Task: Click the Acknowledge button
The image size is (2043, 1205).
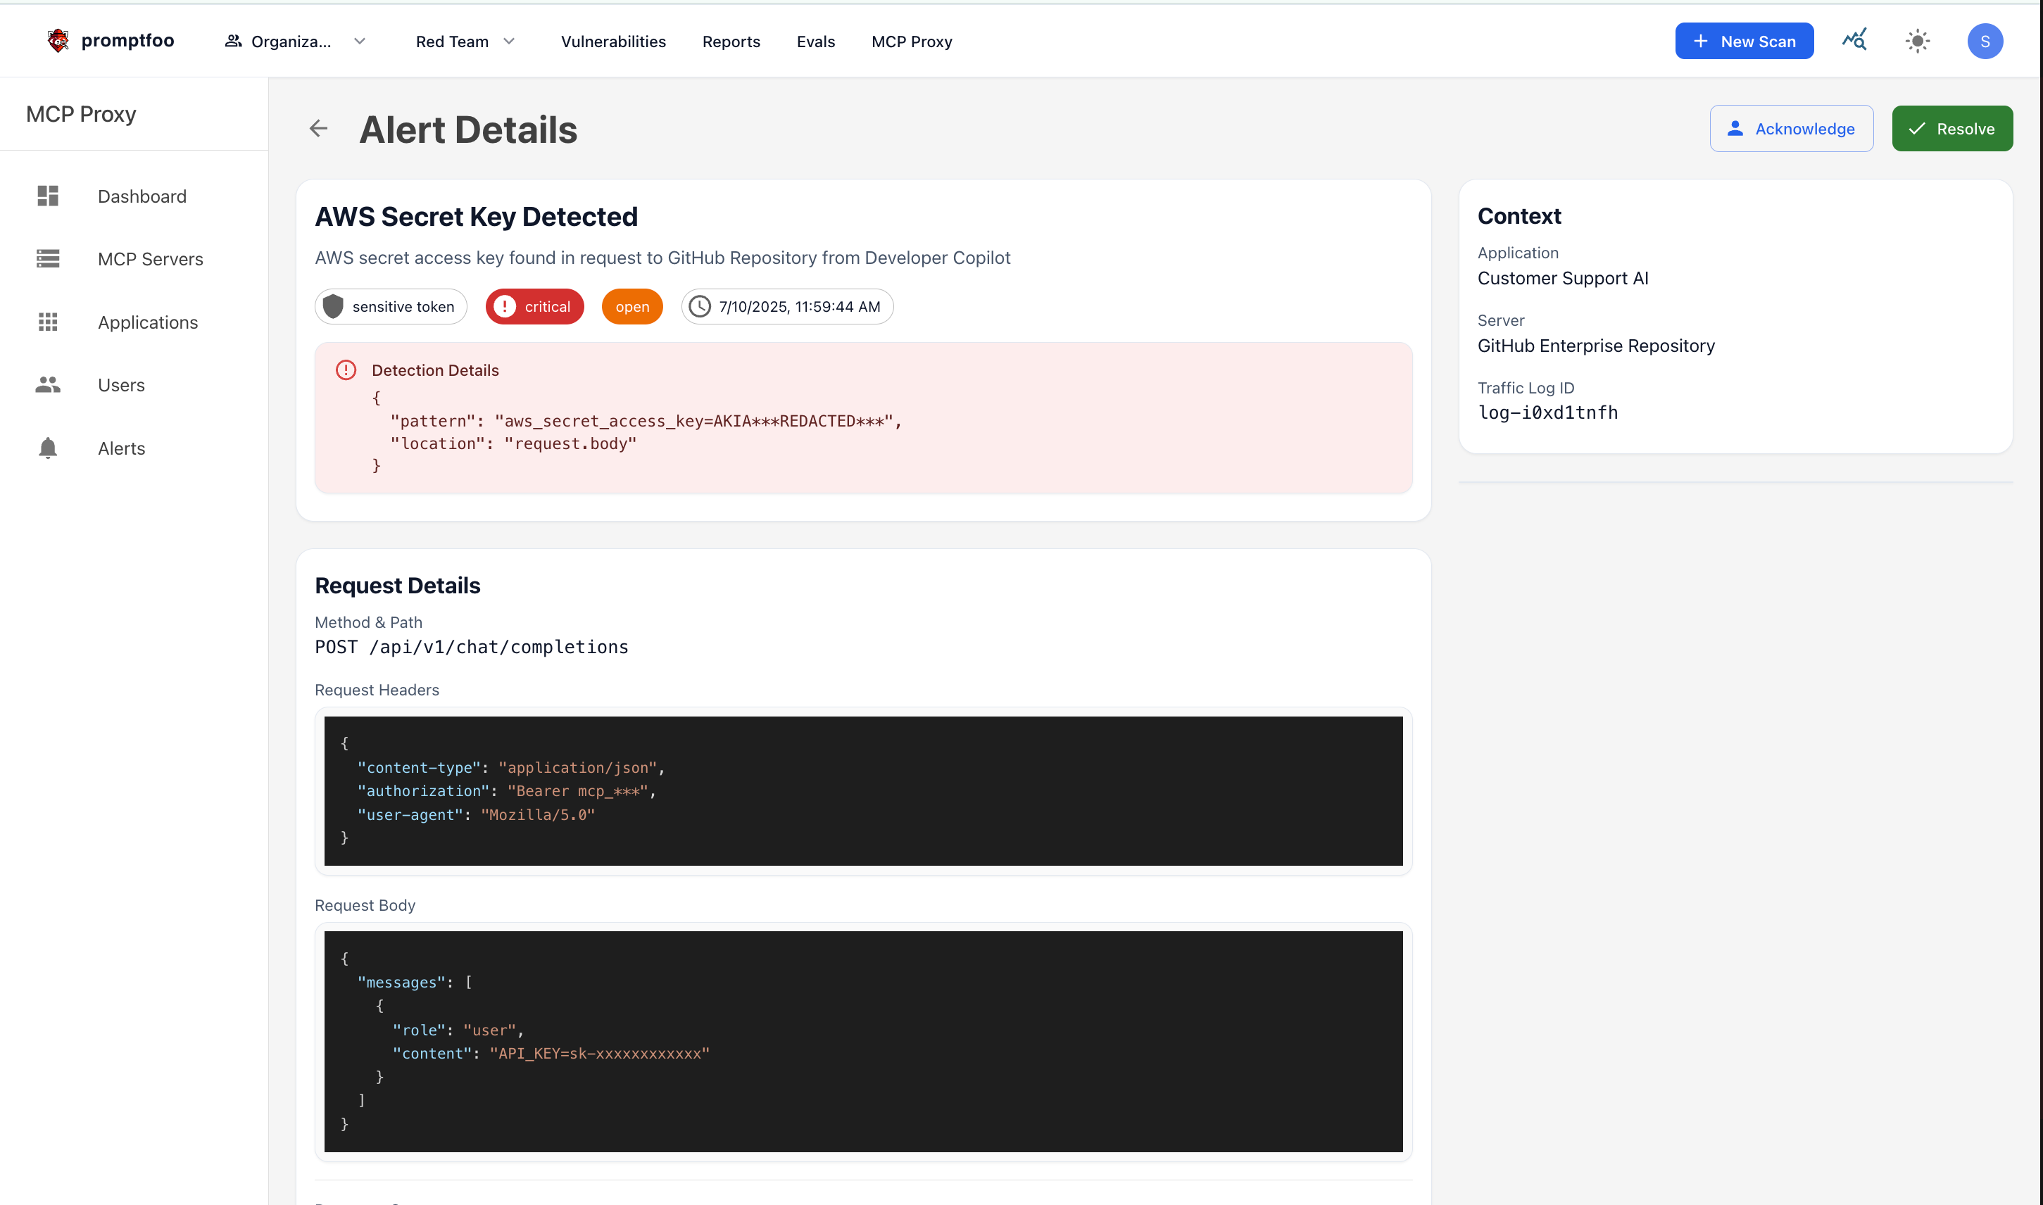Action: pyautogui.click(x=1791, y=128)
